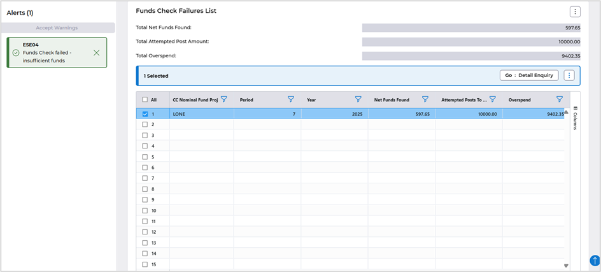Open three-dot menu next to Detail Enquiry
Screen dimensions: 601x272
pyautogui.click(x=569, y=75)
